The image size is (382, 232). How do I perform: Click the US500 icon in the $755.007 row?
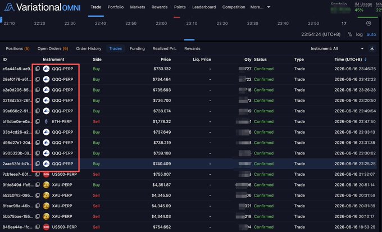pos(46,174)
